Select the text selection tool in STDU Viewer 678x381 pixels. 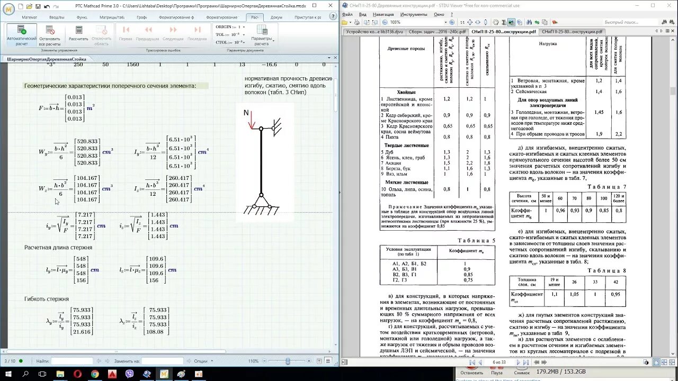[504, 22]
